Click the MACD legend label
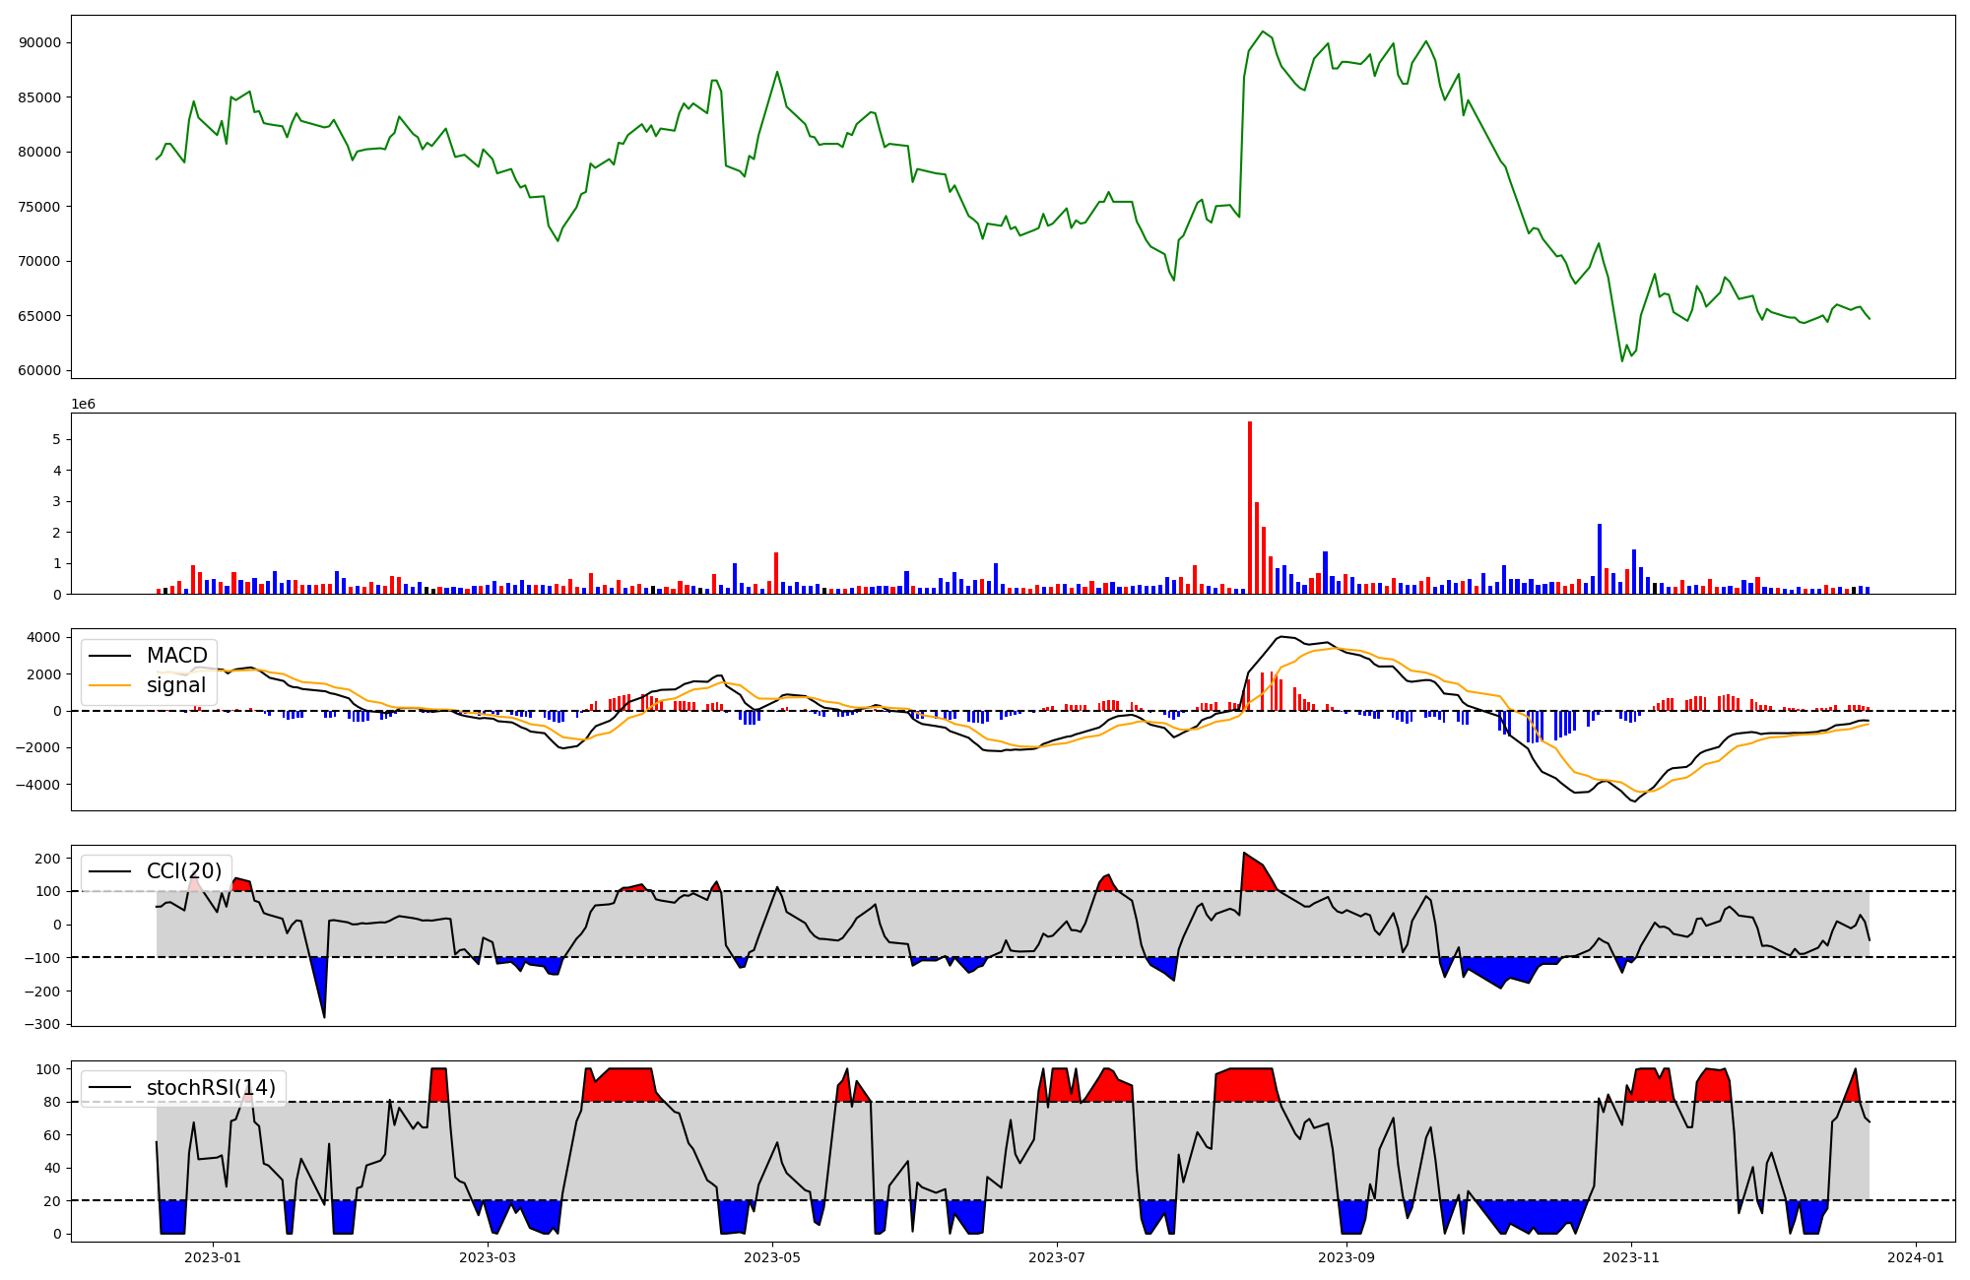The width and height of the screenshot is (1970, 1280). (x=176, y=656)
